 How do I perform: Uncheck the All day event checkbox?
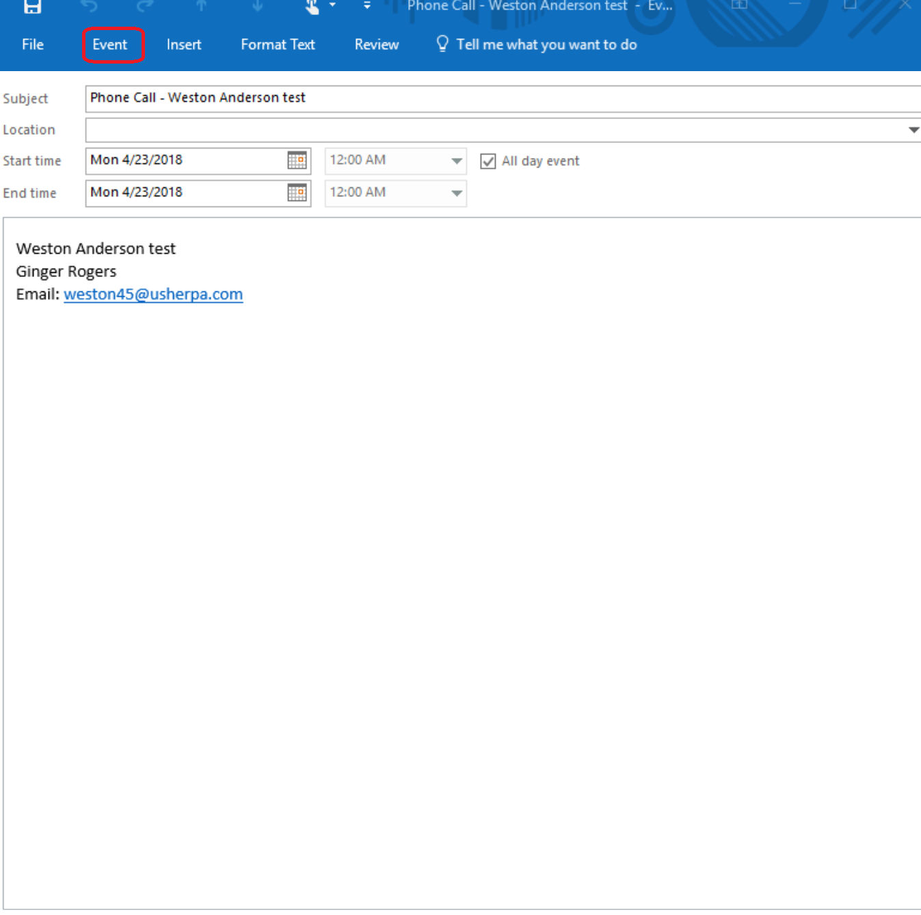[x=488, y=161]
